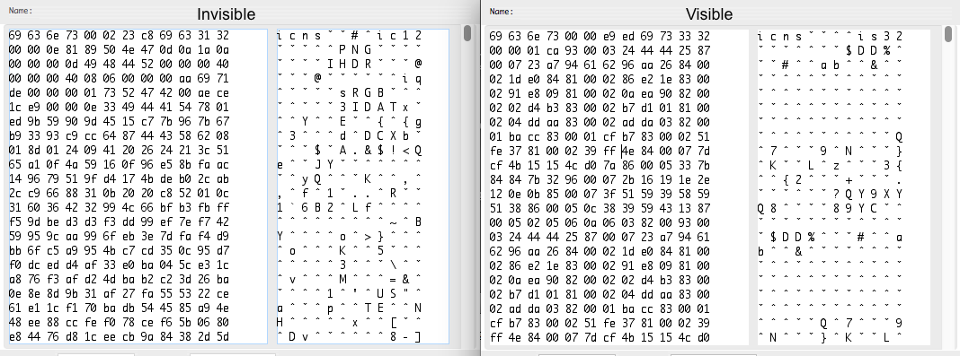Viewport: 960px width, 356px height.
Task: Click the Name label in the Invisible window
Action: (20, 11)
